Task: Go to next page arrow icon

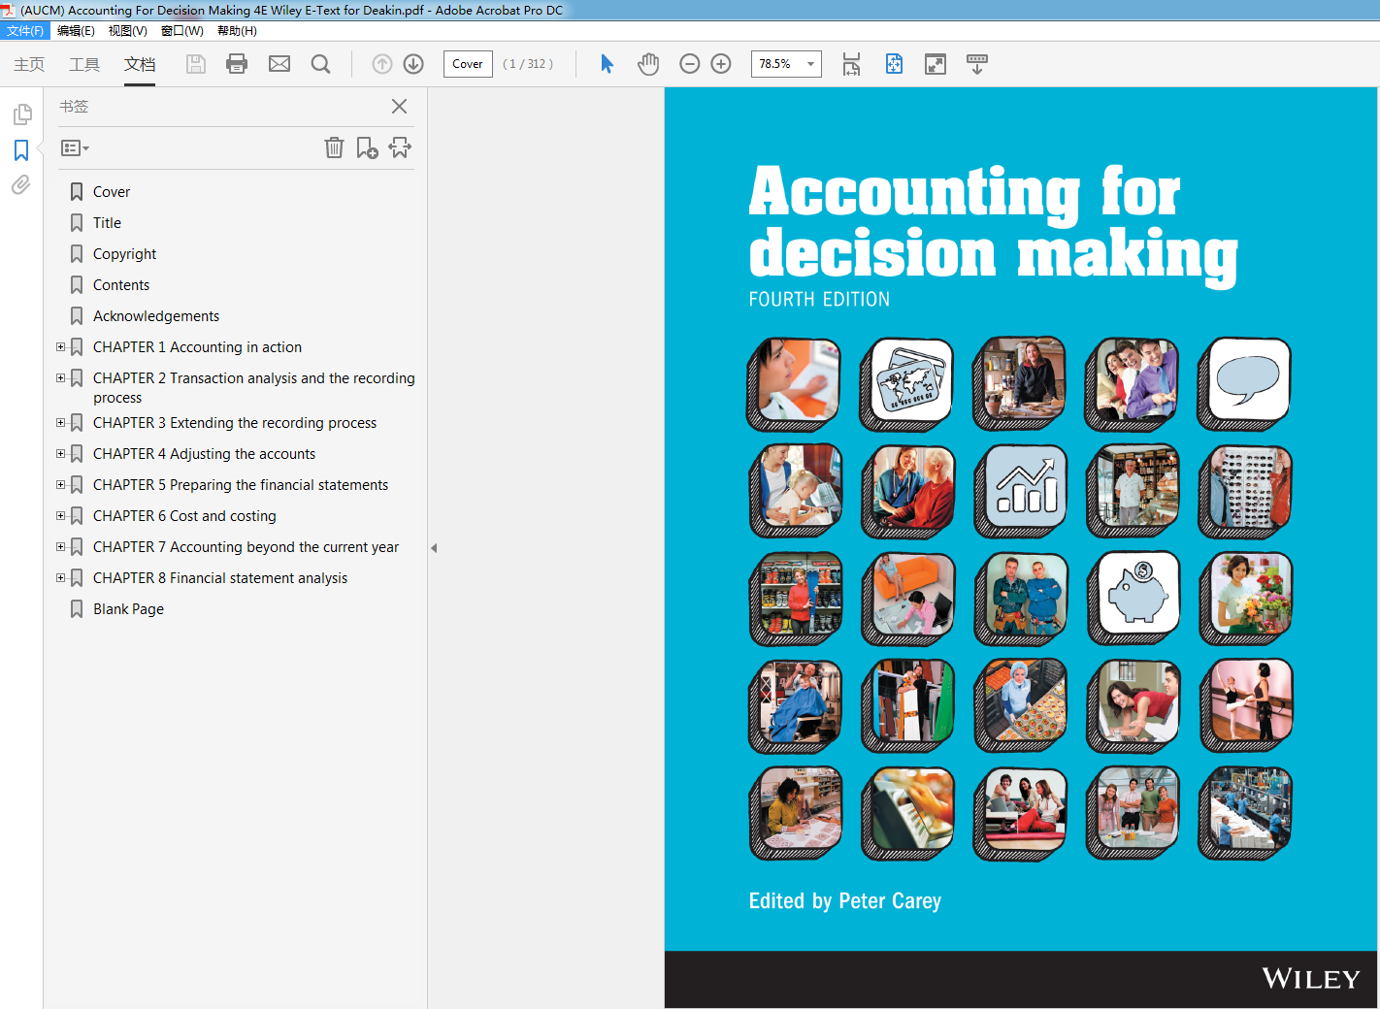Action: click(413, 64)
